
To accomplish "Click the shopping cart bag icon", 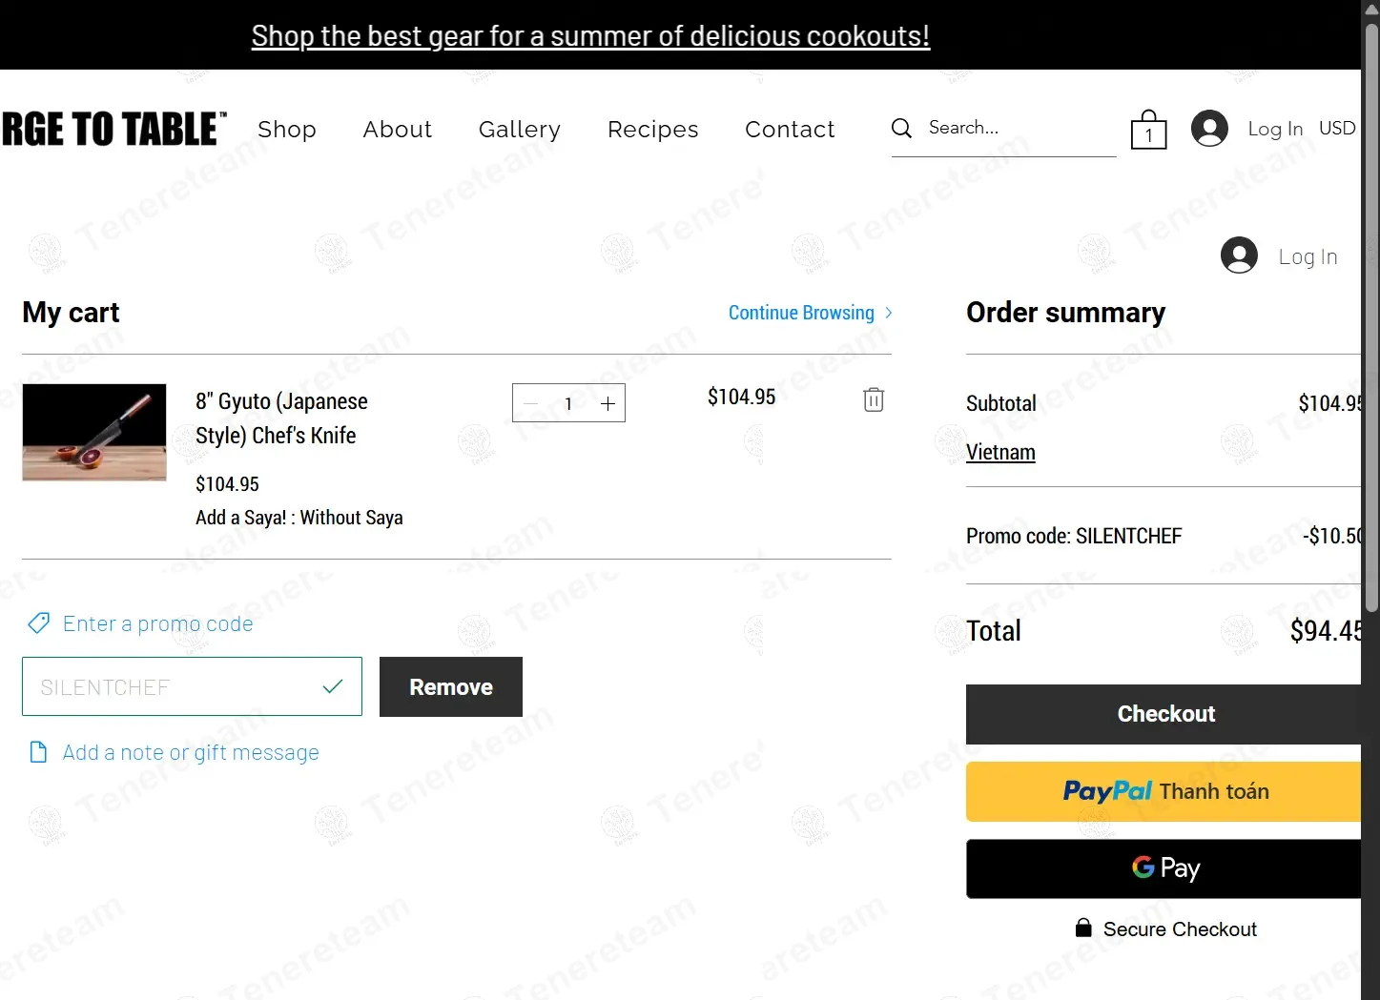I will pyautogui.click(x=1148, y=130).
